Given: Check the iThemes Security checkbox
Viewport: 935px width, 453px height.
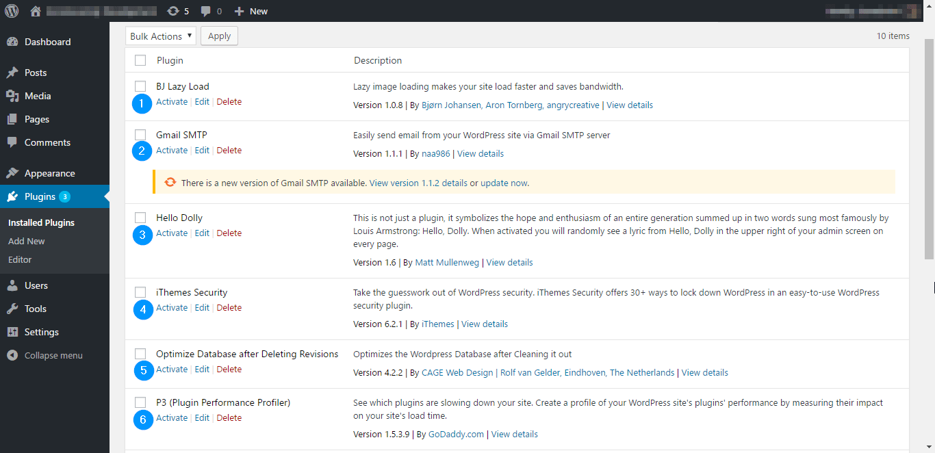Looking at the screenshot, I should 140,292.
